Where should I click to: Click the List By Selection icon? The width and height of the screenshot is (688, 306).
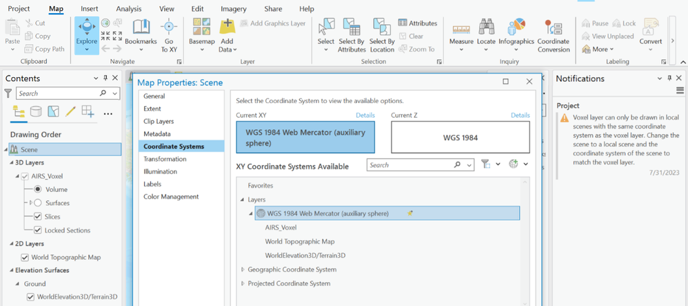click(x=53, y=111)
